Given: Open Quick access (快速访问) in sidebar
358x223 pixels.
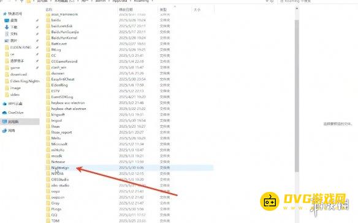Looking at the screenshot, I should (15, 13).
